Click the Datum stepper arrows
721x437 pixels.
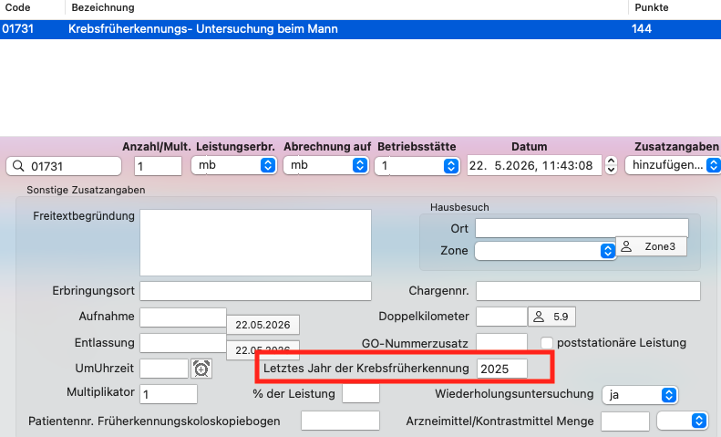point(611,165)
